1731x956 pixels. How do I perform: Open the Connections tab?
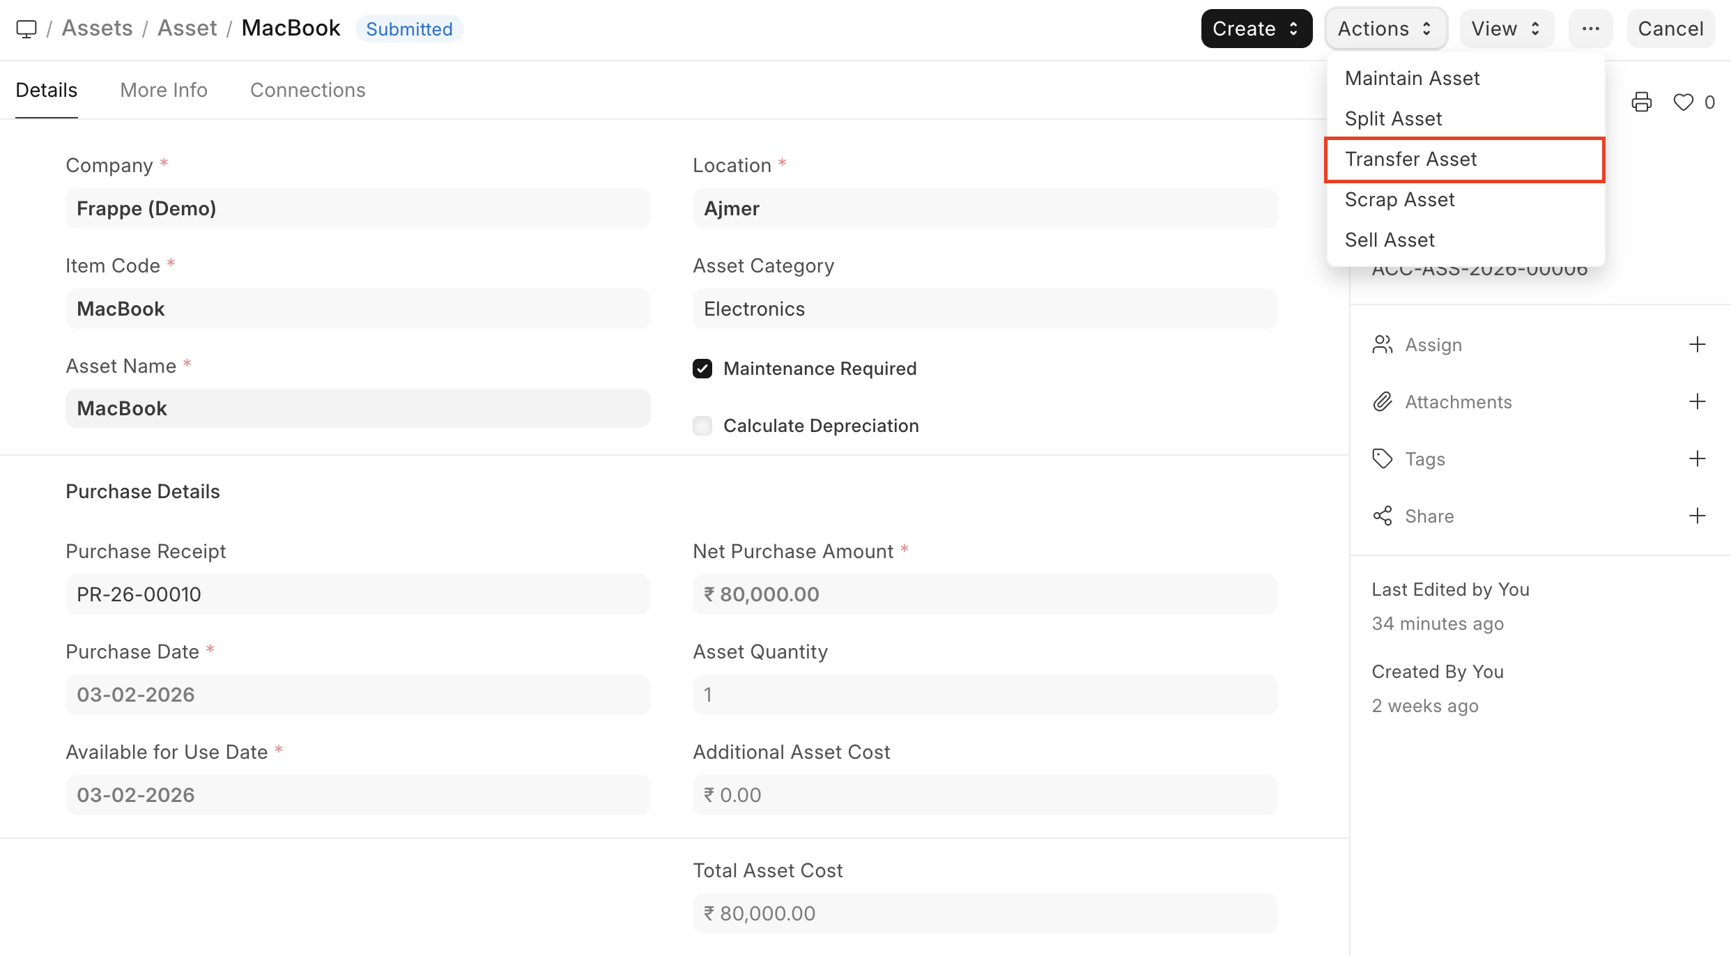click(308, 90)
